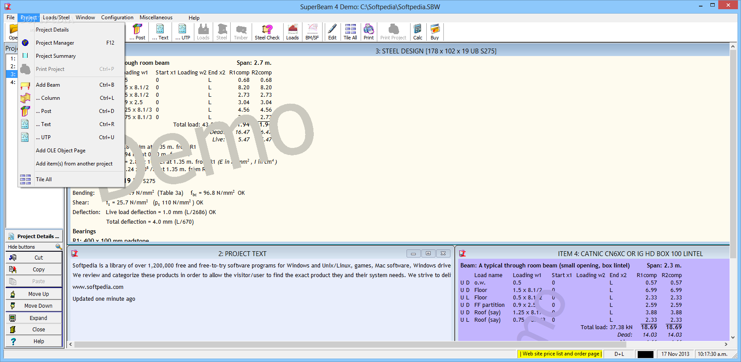Click the black color box in status bar
The image size is (741, 362).
click(645, 354)
